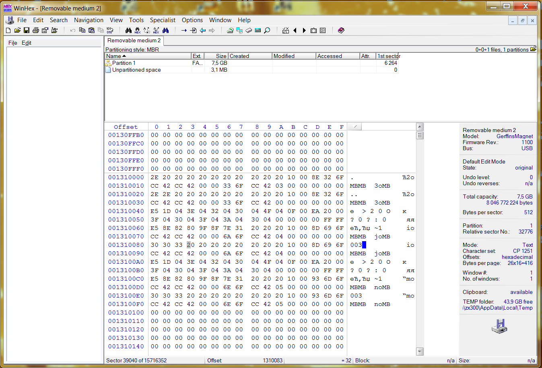Click the black right triangle toolbar icon
The width and height of the screenshot is (542, 368).
304,30
